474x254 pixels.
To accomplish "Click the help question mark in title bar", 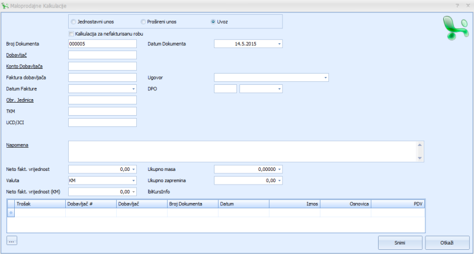I will (x=457, y=5).
